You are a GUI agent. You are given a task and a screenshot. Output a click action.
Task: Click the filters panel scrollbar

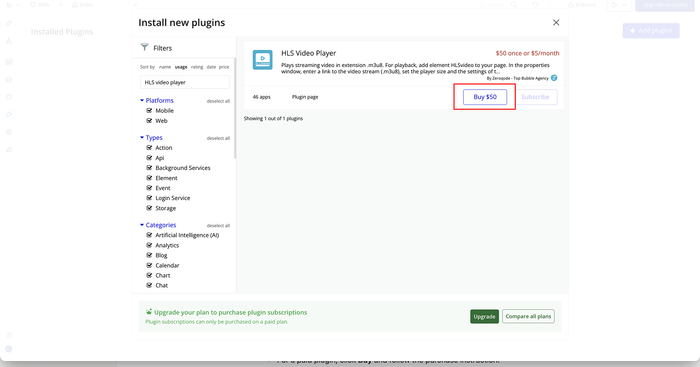(235, 109)
